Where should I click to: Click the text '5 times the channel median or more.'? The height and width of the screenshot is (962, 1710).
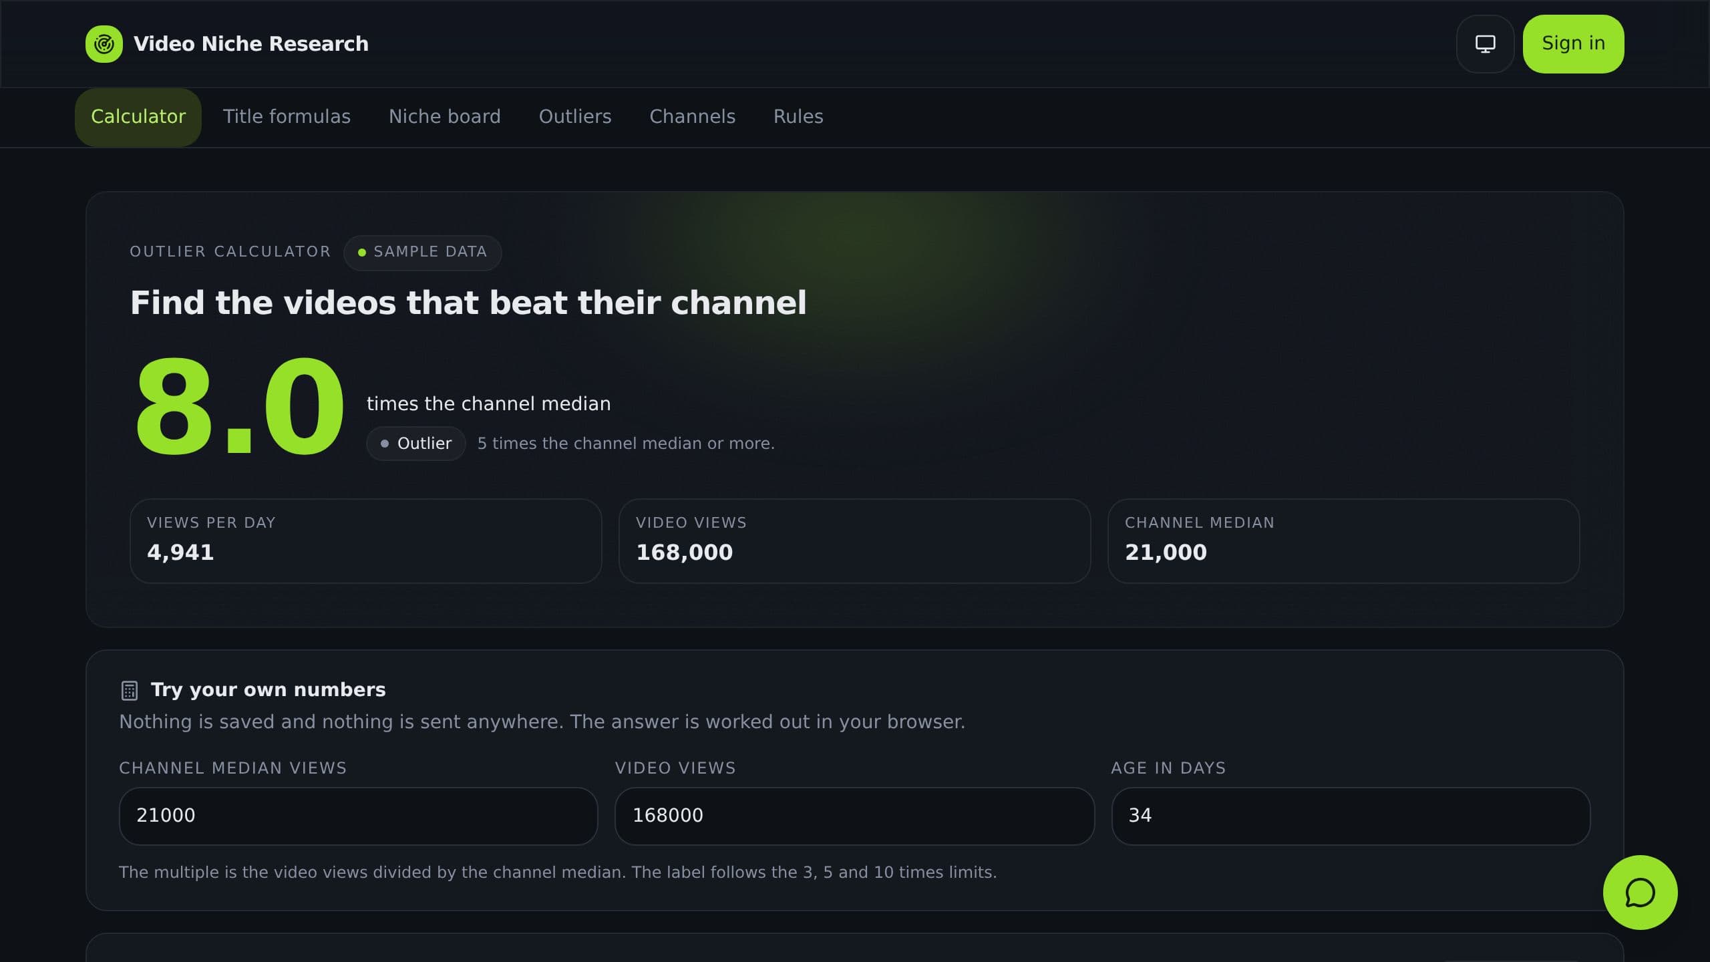(626, 444)
